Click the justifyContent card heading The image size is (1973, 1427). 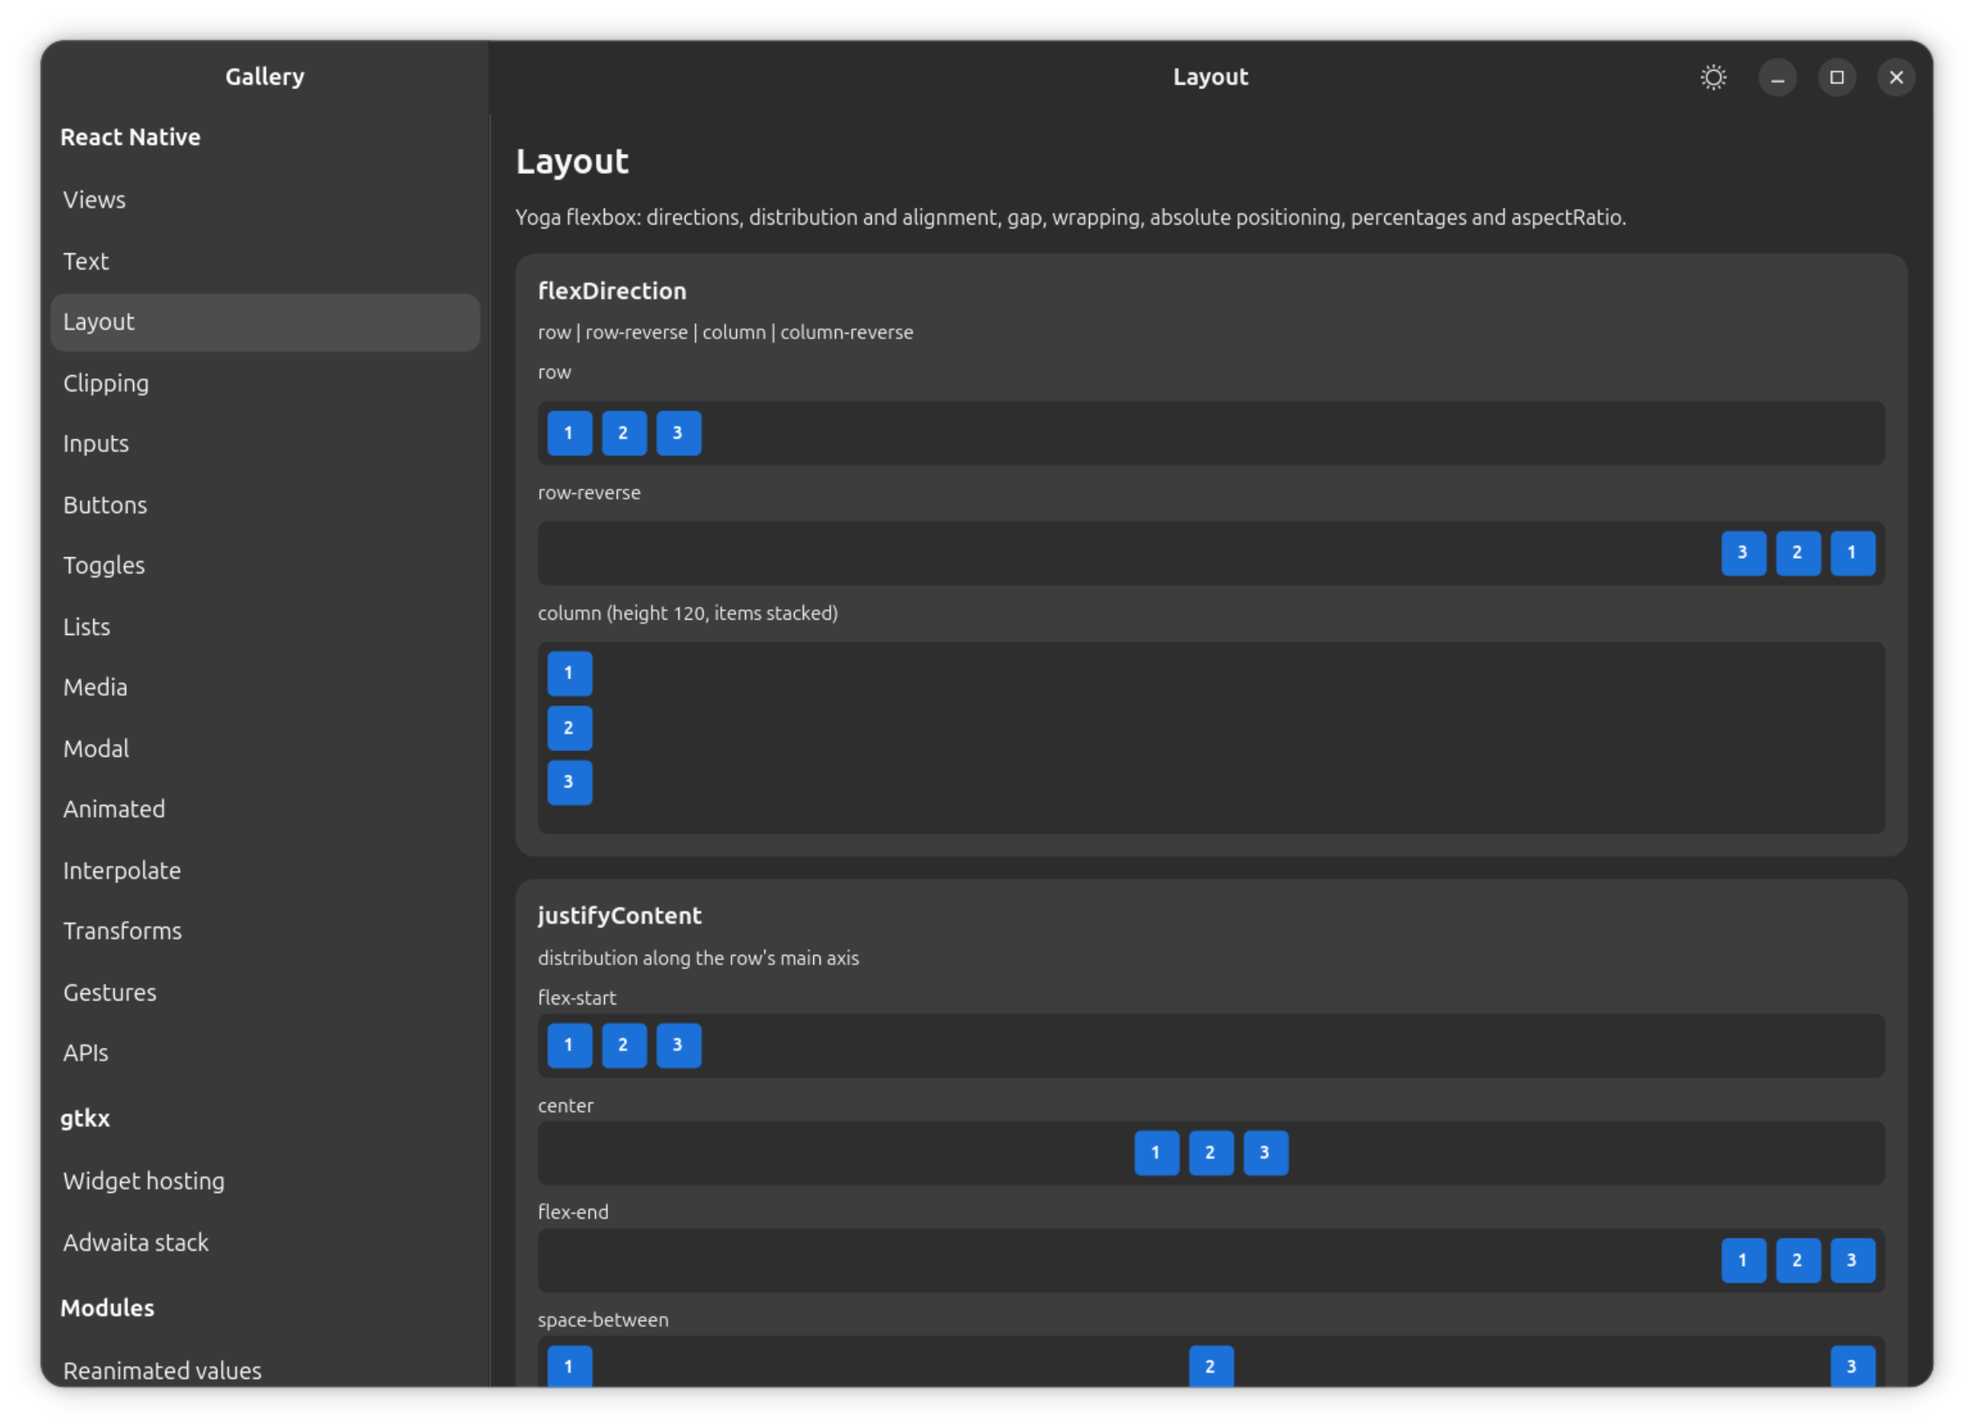coord(619,916)
